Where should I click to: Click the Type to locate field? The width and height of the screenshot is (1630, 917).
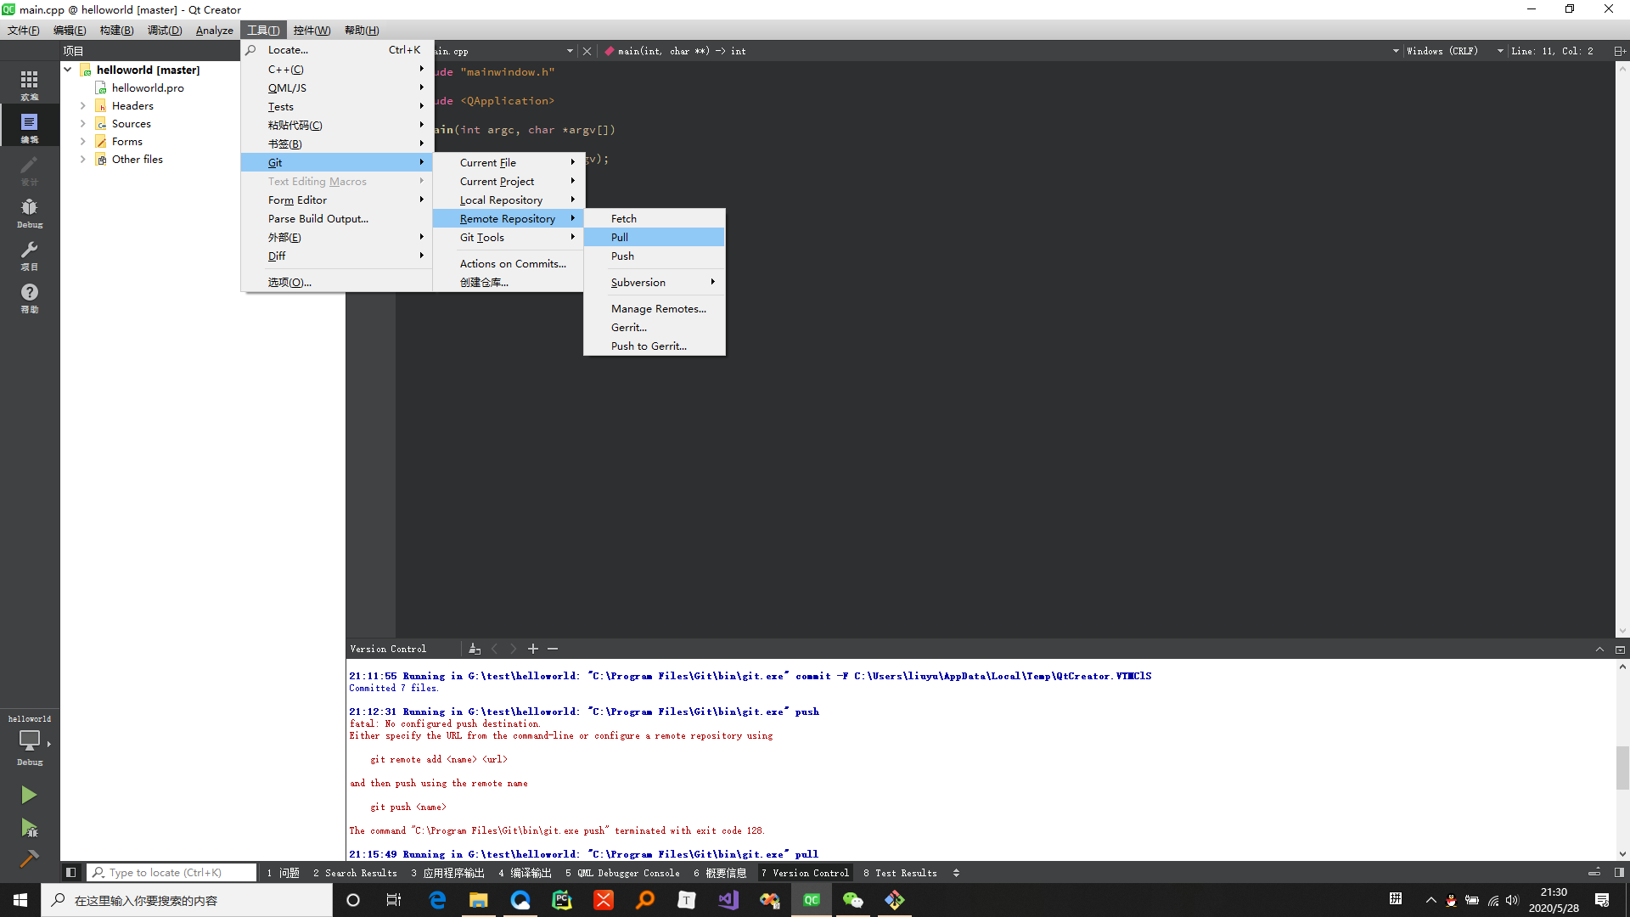[x=172, y=873]
